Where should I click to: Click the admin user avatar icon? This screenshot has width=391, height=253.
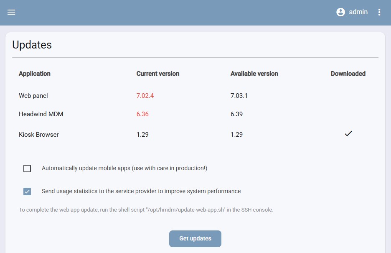pos(340,12)
